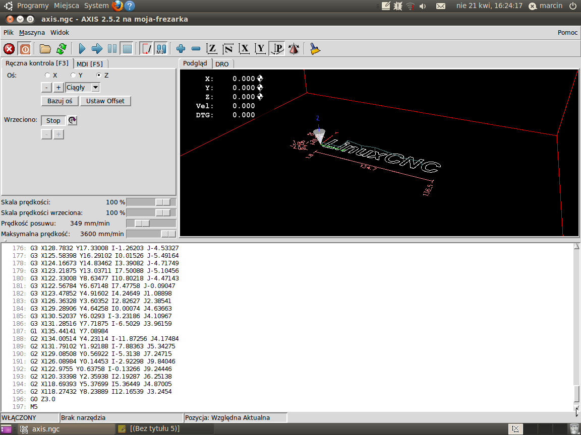Open the Maszyna menu
This screenshot has width=581, height=435.
[32, 33]
